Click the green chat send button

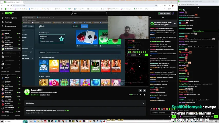coord(174,116)
